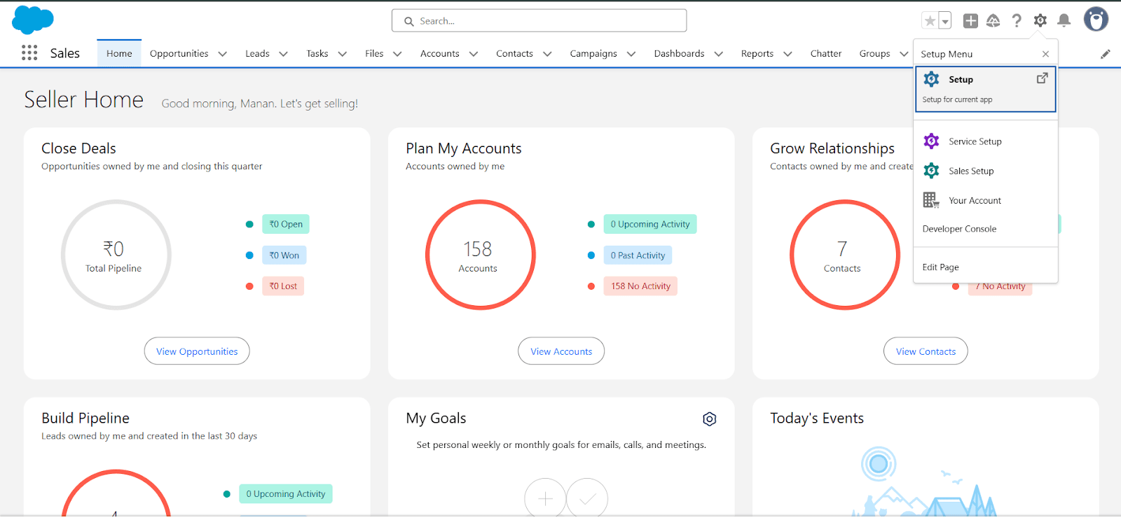Close the Setup Menu panel
Image resolution: width=1121 pixels, height=520 pixels.
1045,54
